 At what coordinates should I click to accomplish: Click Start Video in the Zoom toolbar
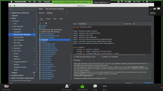(x=6, y=87)
